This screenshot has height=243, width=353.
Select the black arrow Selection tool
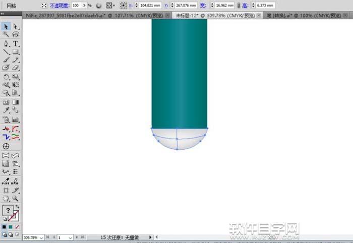6,26
